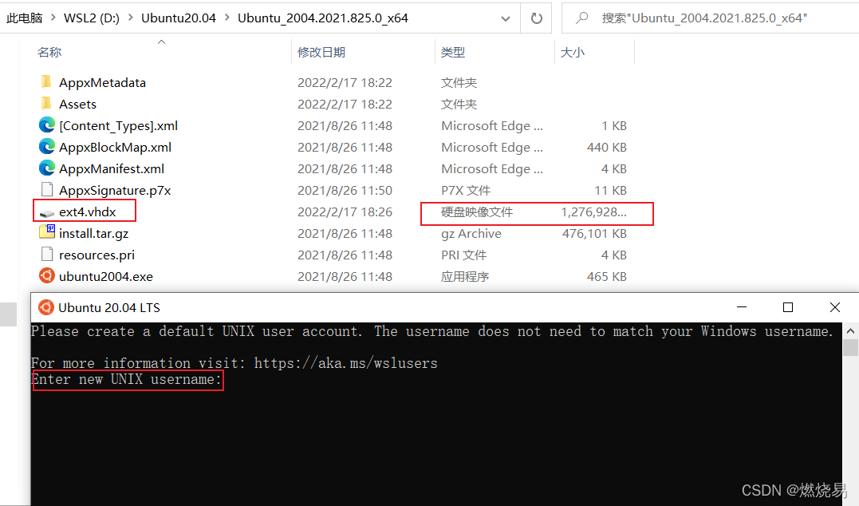The height and width of the screenshot is (506, 859).
Task: Click the terminal scrollbar thumb
Action: click(x=850, y=347)
